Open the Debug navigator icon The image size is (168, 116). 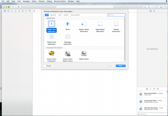(22, 11)
